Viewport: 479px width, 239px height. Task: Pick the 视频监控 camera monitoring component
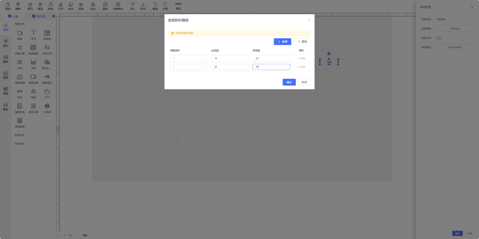(47, 79)
